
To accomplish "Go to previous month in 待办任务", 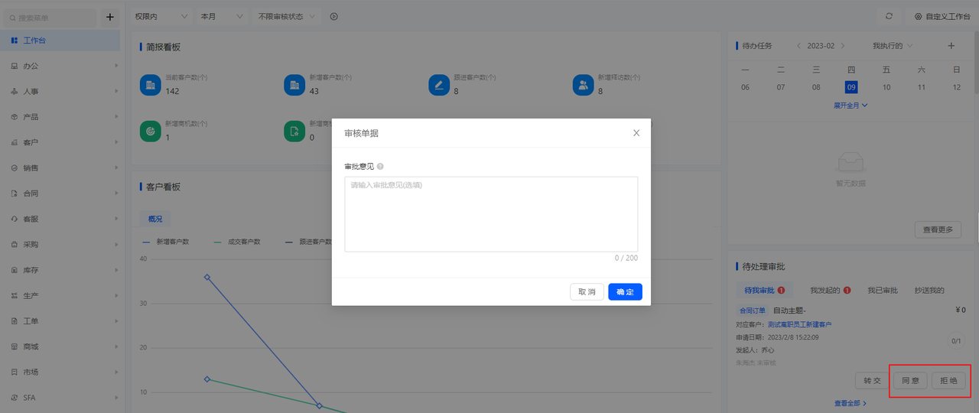I will 799,46.
